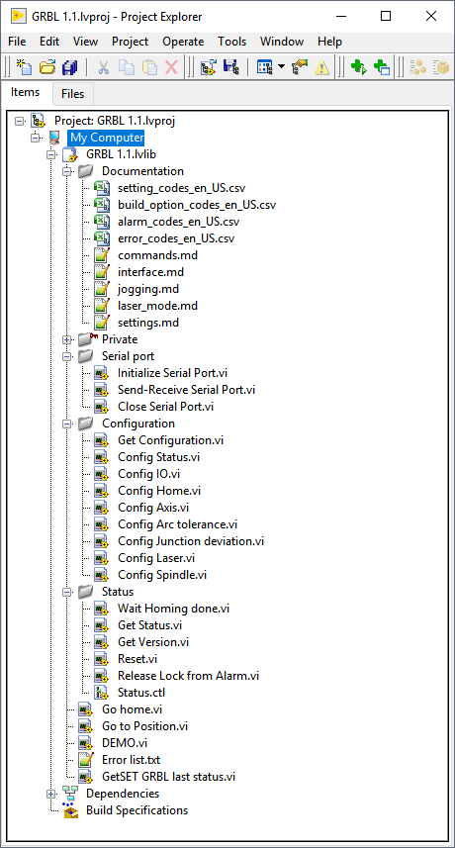The width and height of the screenshot is (455, 848).
Task: Open the File menu
Action: coord(17,42)
